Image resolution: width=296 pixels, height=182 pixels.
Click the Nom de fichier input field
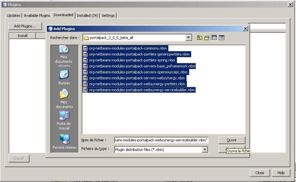pos(161,140)
